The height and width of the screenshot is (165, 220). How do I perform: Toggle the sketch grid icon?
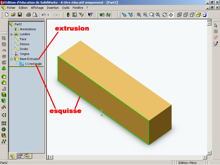216,31
